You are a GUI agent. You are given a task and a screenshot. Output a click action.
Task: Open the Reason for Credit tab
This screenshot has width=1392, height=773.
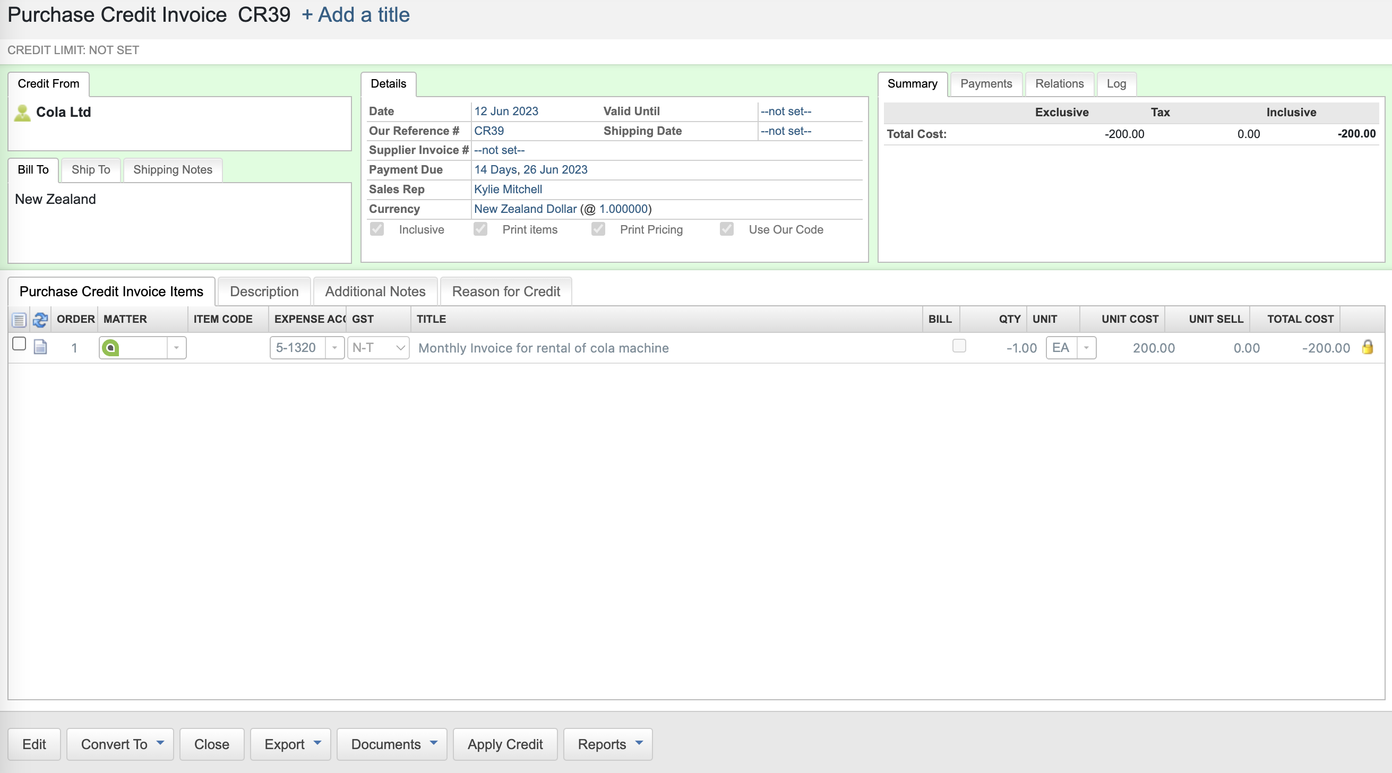pyautogui.click(x=506, y=291)
